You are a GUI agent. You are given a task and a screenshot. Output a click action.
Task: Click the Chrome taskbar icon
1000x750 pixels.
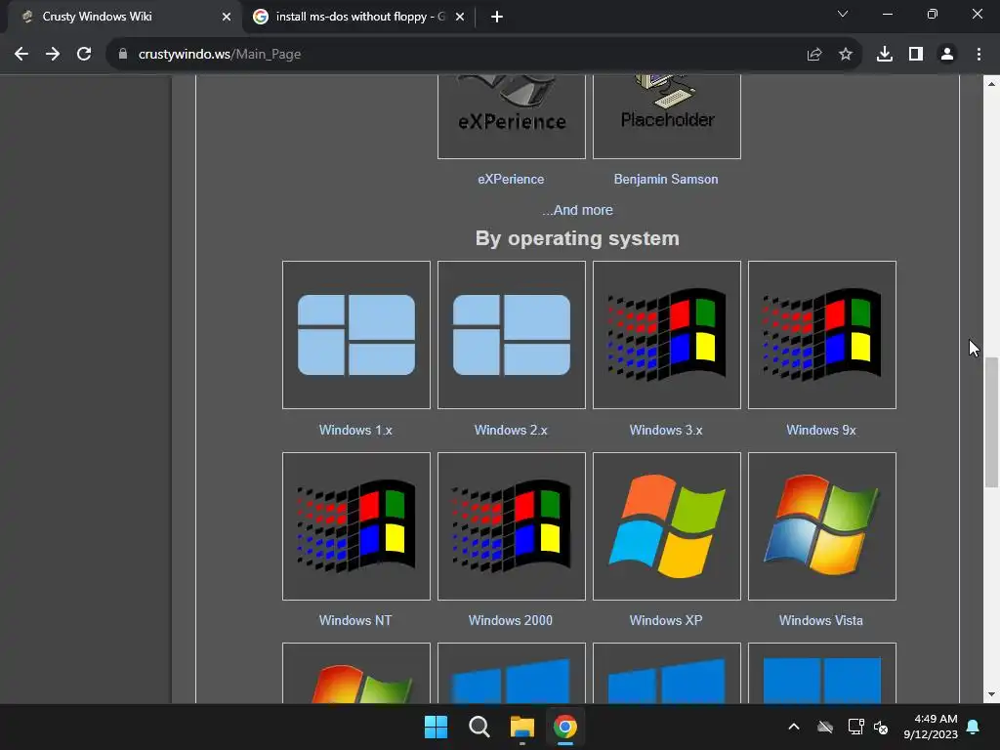click(565, 727)
